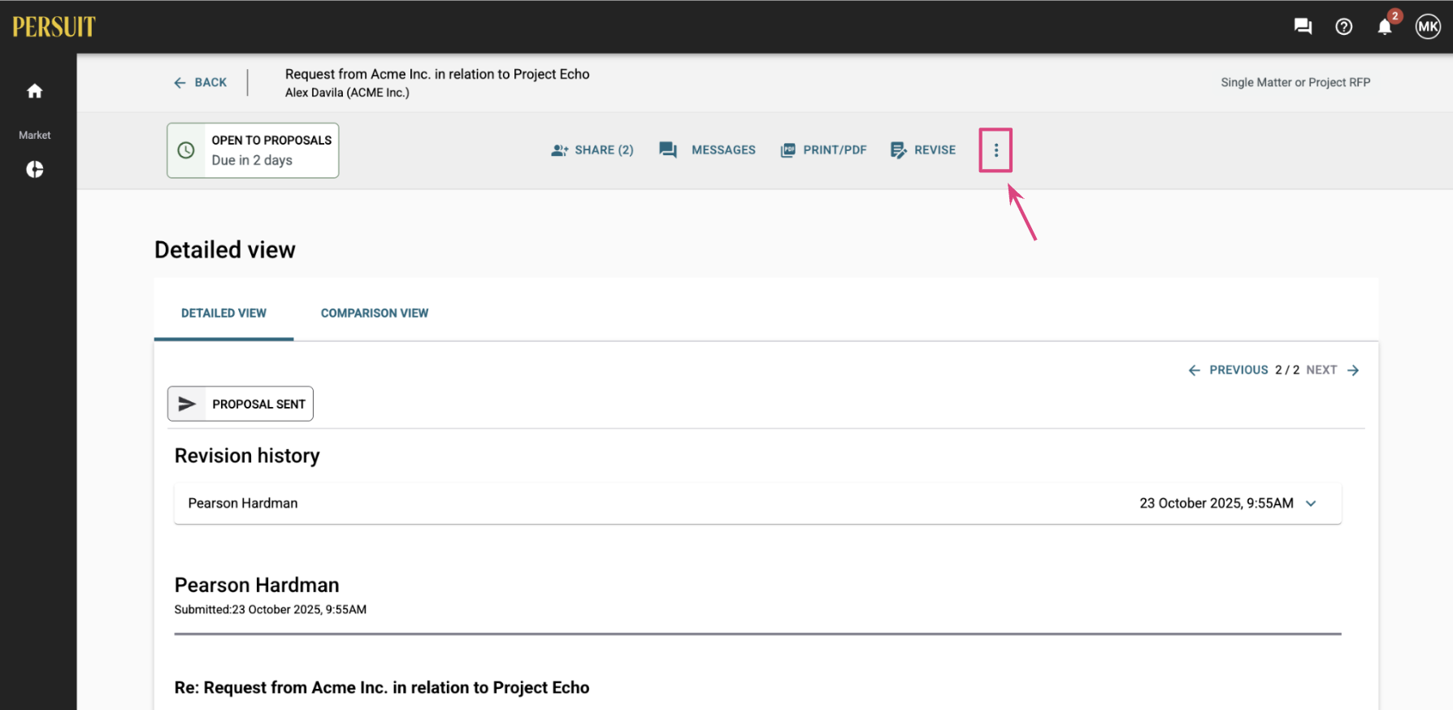Open the chat messages icon in top bar

coord(1303,27)
